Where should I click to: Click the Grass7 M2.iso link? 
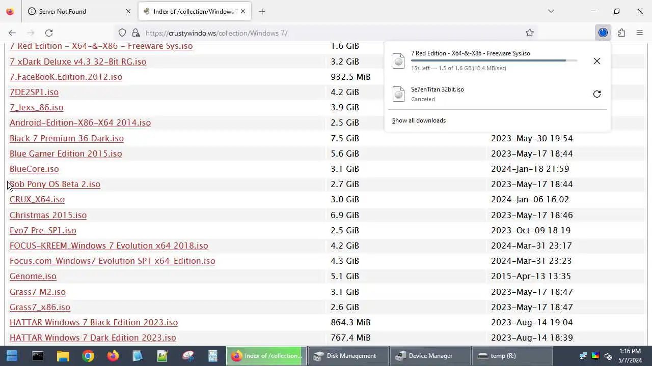pyautogui.click(x=38, y=292)
